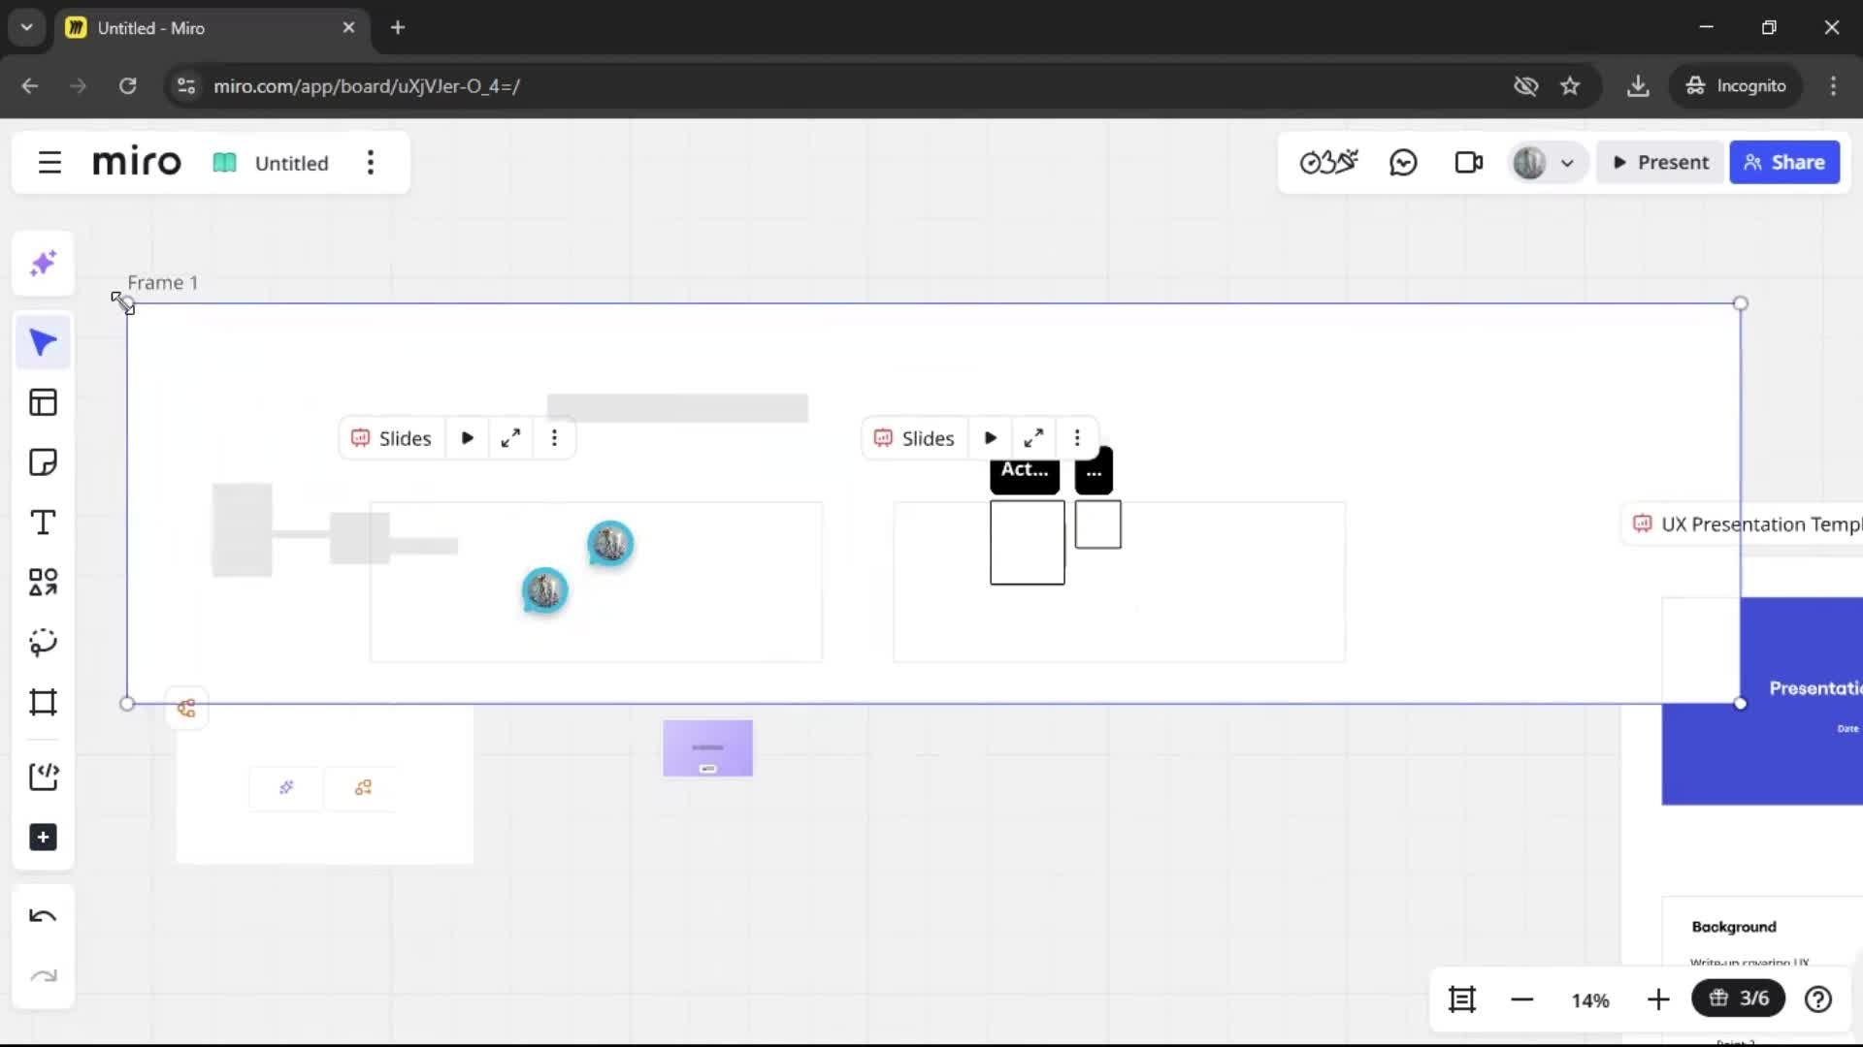Open the browser tab search dropdown
1863x1047 pixels.
click(26, 28)
